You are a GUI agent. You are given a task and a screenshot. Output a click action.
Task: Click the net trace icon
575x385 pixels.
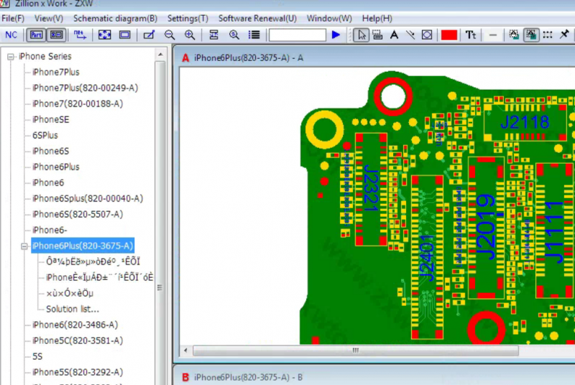click(x=80, y=35)
